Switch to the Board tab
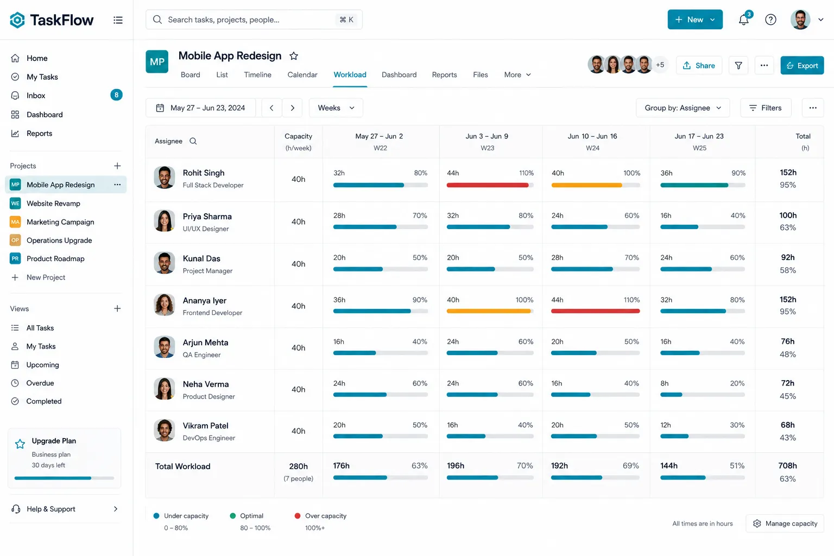Screen dimensions: 834x556 click(191, 75)
